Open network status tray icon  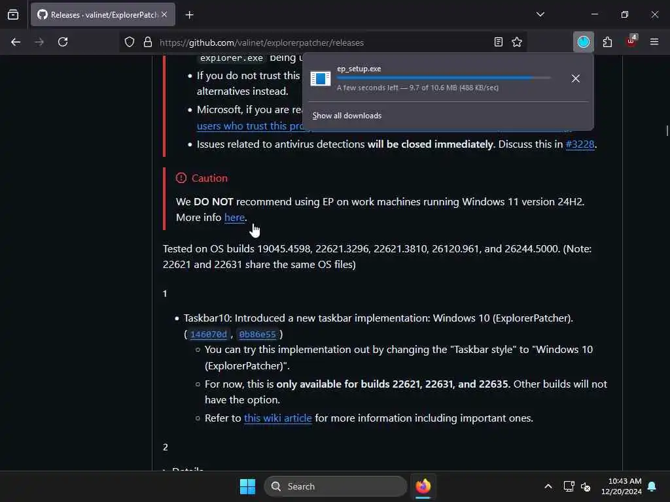click(x=569, y=486)
